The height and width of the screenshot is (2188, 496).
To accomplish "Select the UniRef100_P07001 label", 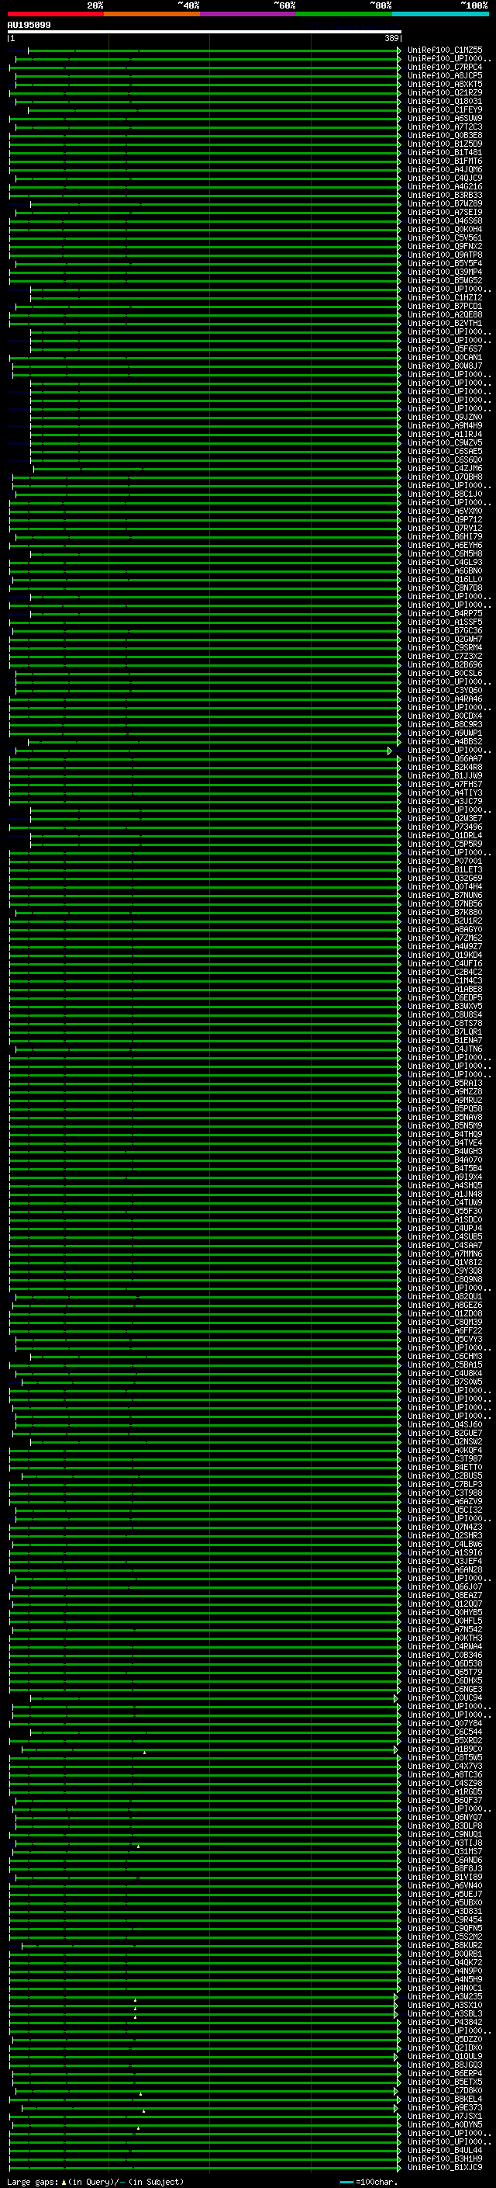I will 445,862.
